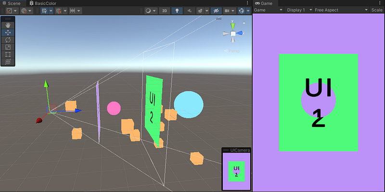This screenshot has width=385, height=192.
Task: Open the Scene view kebab options menu
Action: click(247, 3)
